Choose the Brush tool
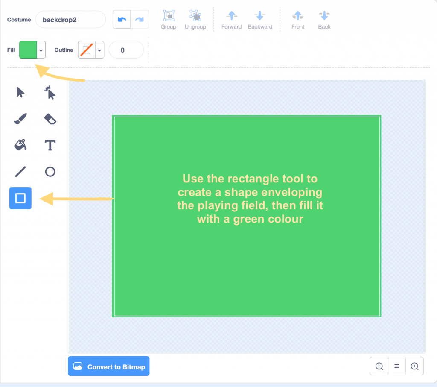This screenshot has height=387, width=437. (x=20, y=119)
